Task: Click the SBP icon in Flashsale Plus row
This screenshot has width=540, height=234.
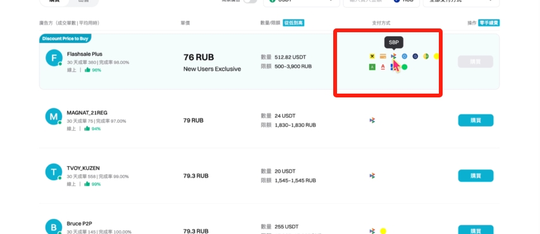Action: [394, 56]
